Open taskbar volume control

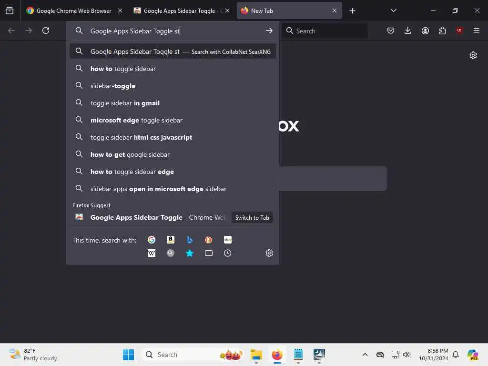(407, 355)
